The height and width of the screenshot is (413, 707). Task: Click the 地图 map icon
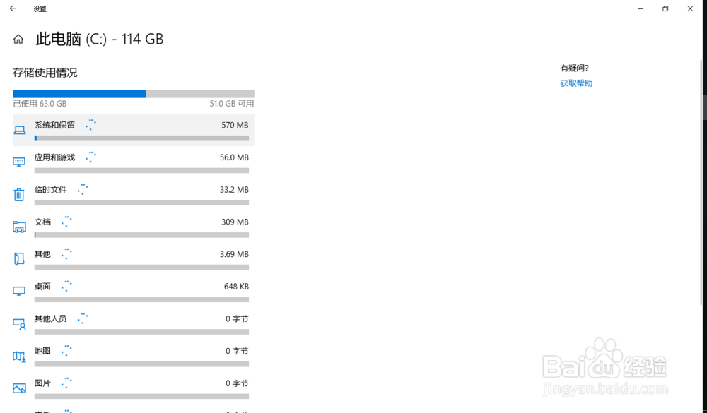(19, 356)
